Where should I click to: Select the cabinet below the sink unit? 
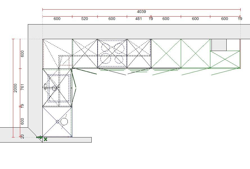[57, 122]
